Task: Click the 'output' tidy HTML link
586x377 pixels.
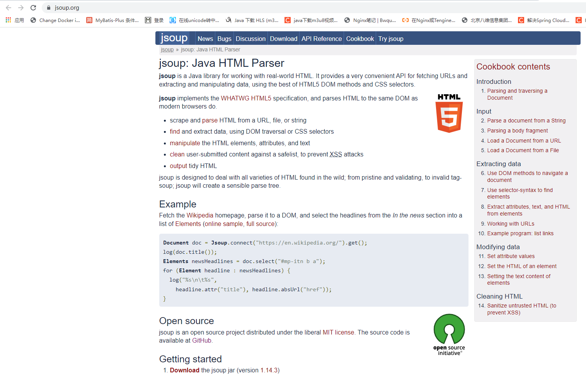Action: pyautogui.click(x=179, y=166)
